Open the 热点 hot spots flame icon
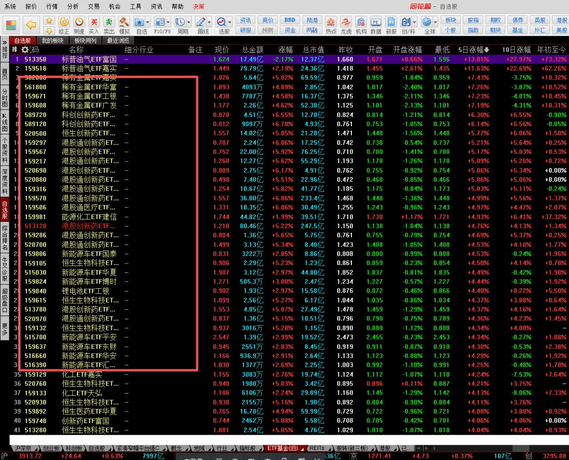The width and height of the screenshot is (569, 460). coord(330,25)
